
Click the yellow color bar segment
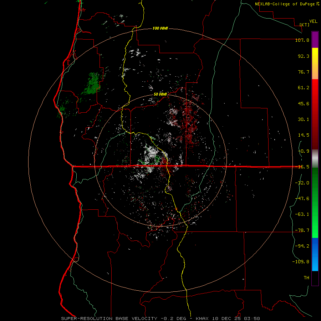click(x=315, y=63)
